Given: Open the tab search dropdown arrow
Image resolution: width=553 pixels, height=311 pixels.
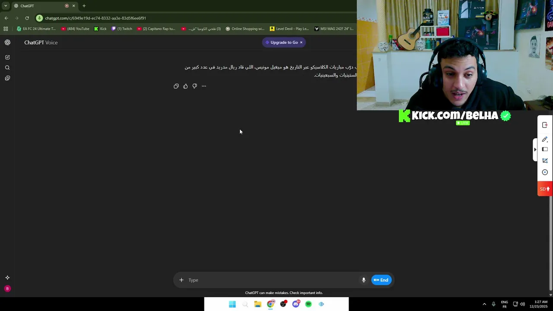Looking at the screenshot, I should 6,6.
